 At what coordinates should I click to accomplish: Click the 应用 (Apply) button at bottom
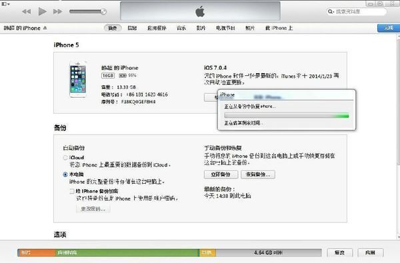coord(371,252)
